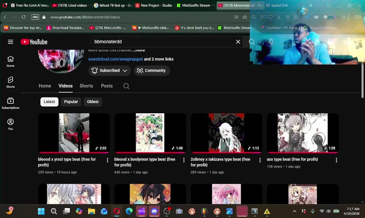The height and width of the screenshot is (218, 365).
Task: Click the '259 views • 19 hours ago' text
Action: 57,172
